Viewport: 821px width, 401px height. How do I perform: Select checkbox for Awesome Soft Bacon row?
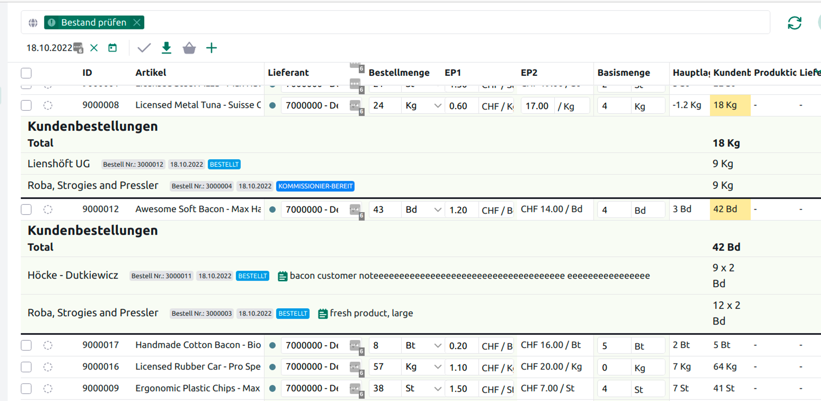click(x=26, y=209)
